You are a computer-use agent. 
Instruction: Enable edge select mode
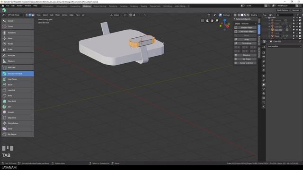(30, 15)
